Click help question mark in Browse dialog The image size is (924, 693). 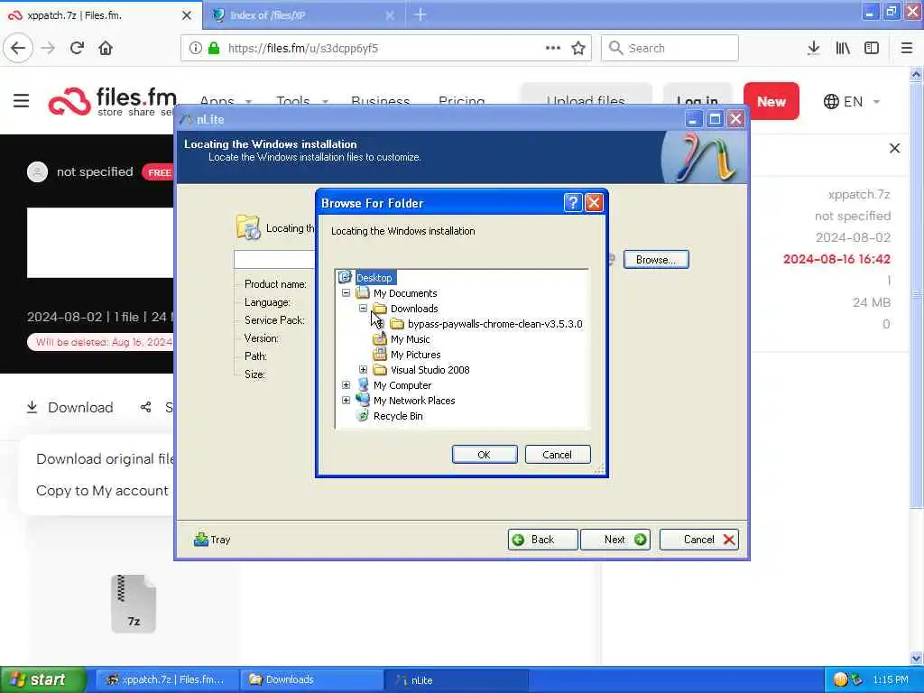[573, 203]
